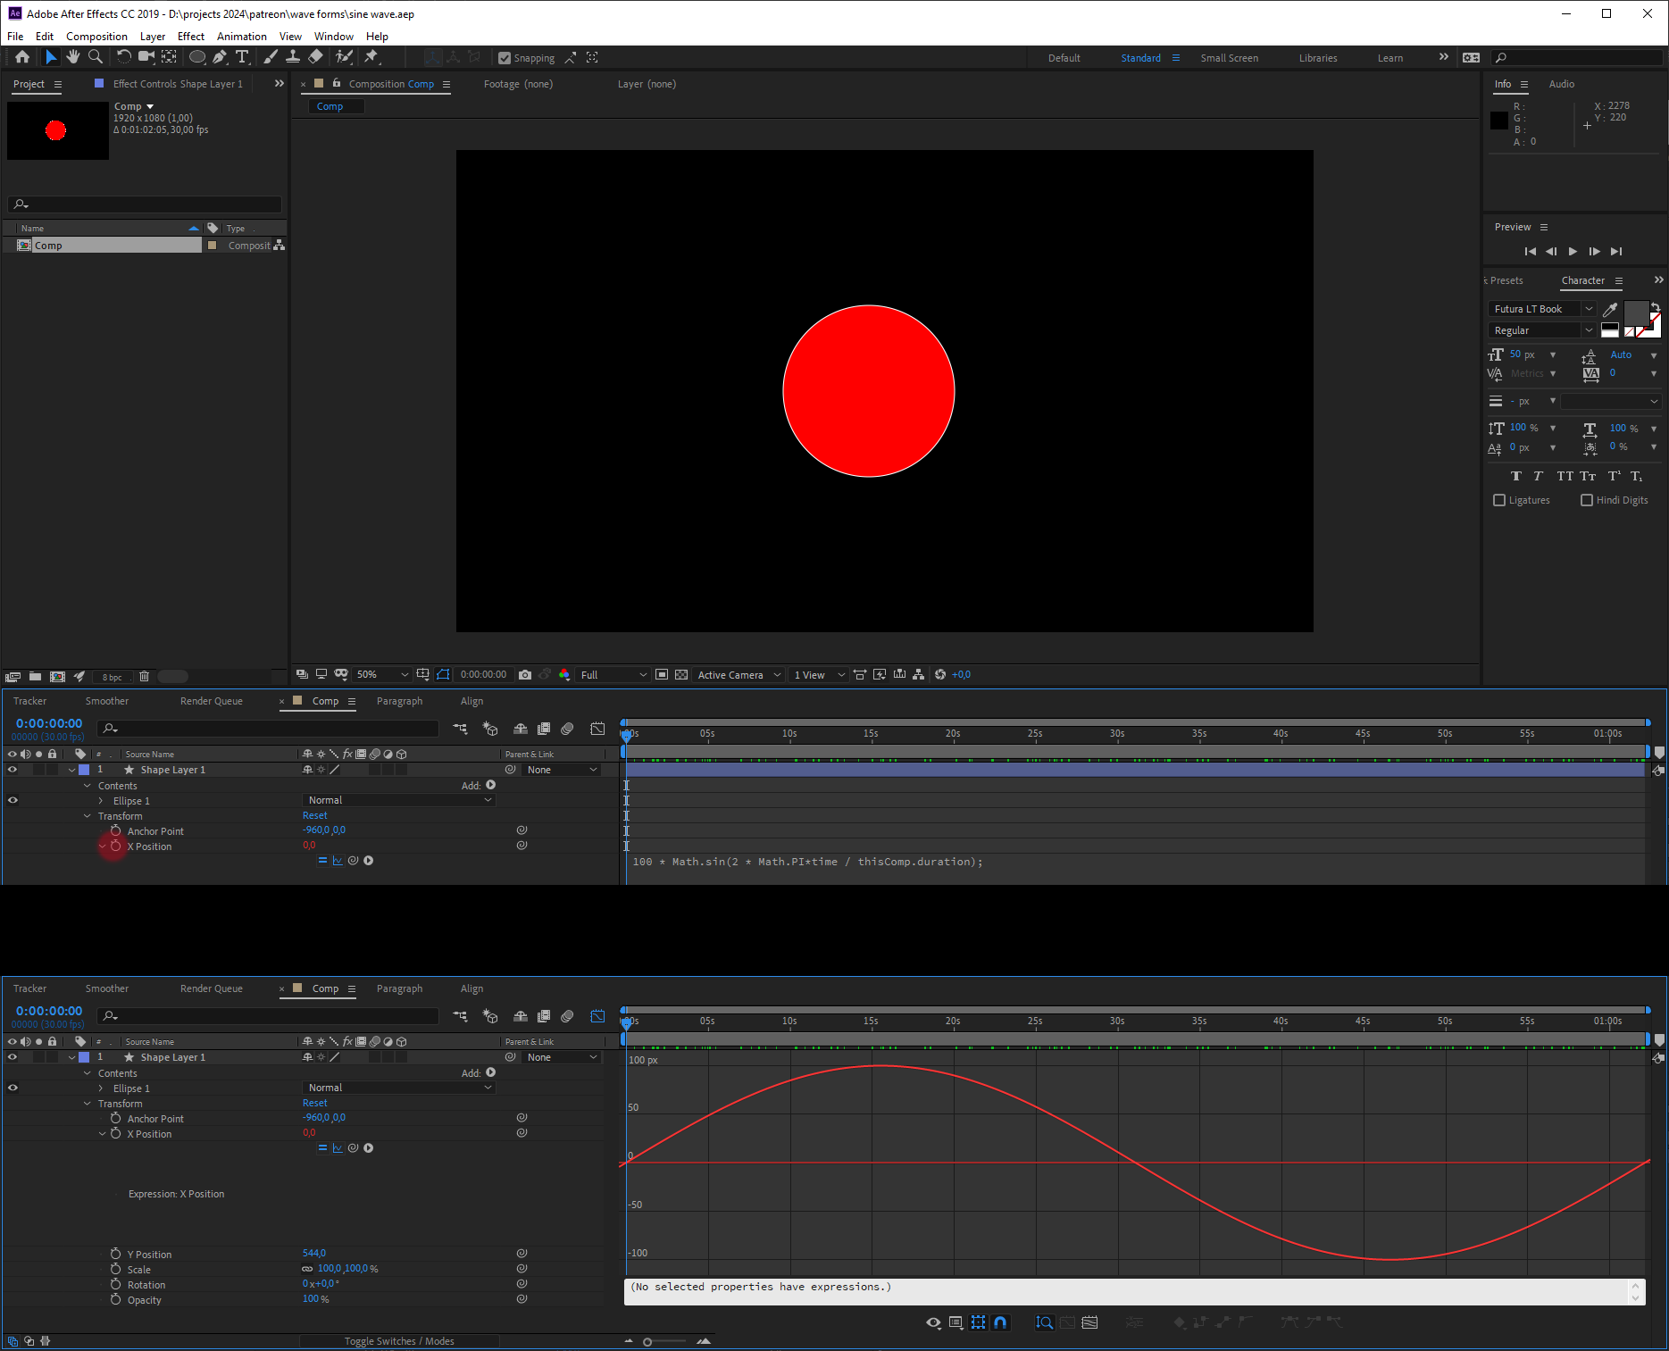Screen dimensions: 1669x1351
Task: Select the Hand tool in the toolbar
Action: tap(72, 57)
